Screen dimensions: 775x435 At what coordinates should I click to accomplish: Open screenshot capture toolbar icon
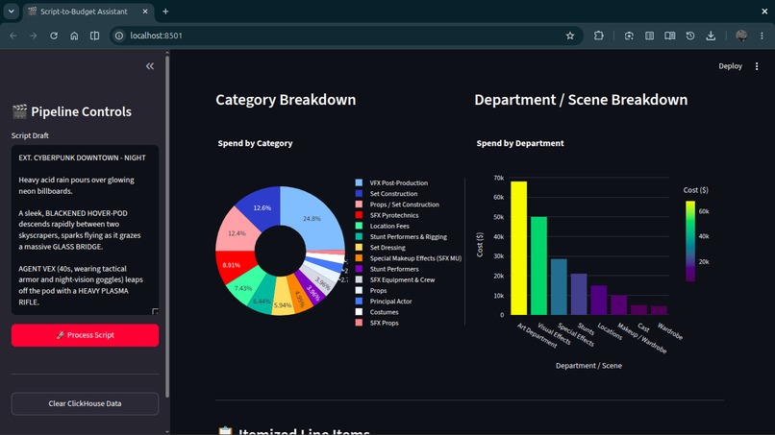click(629, 36)
